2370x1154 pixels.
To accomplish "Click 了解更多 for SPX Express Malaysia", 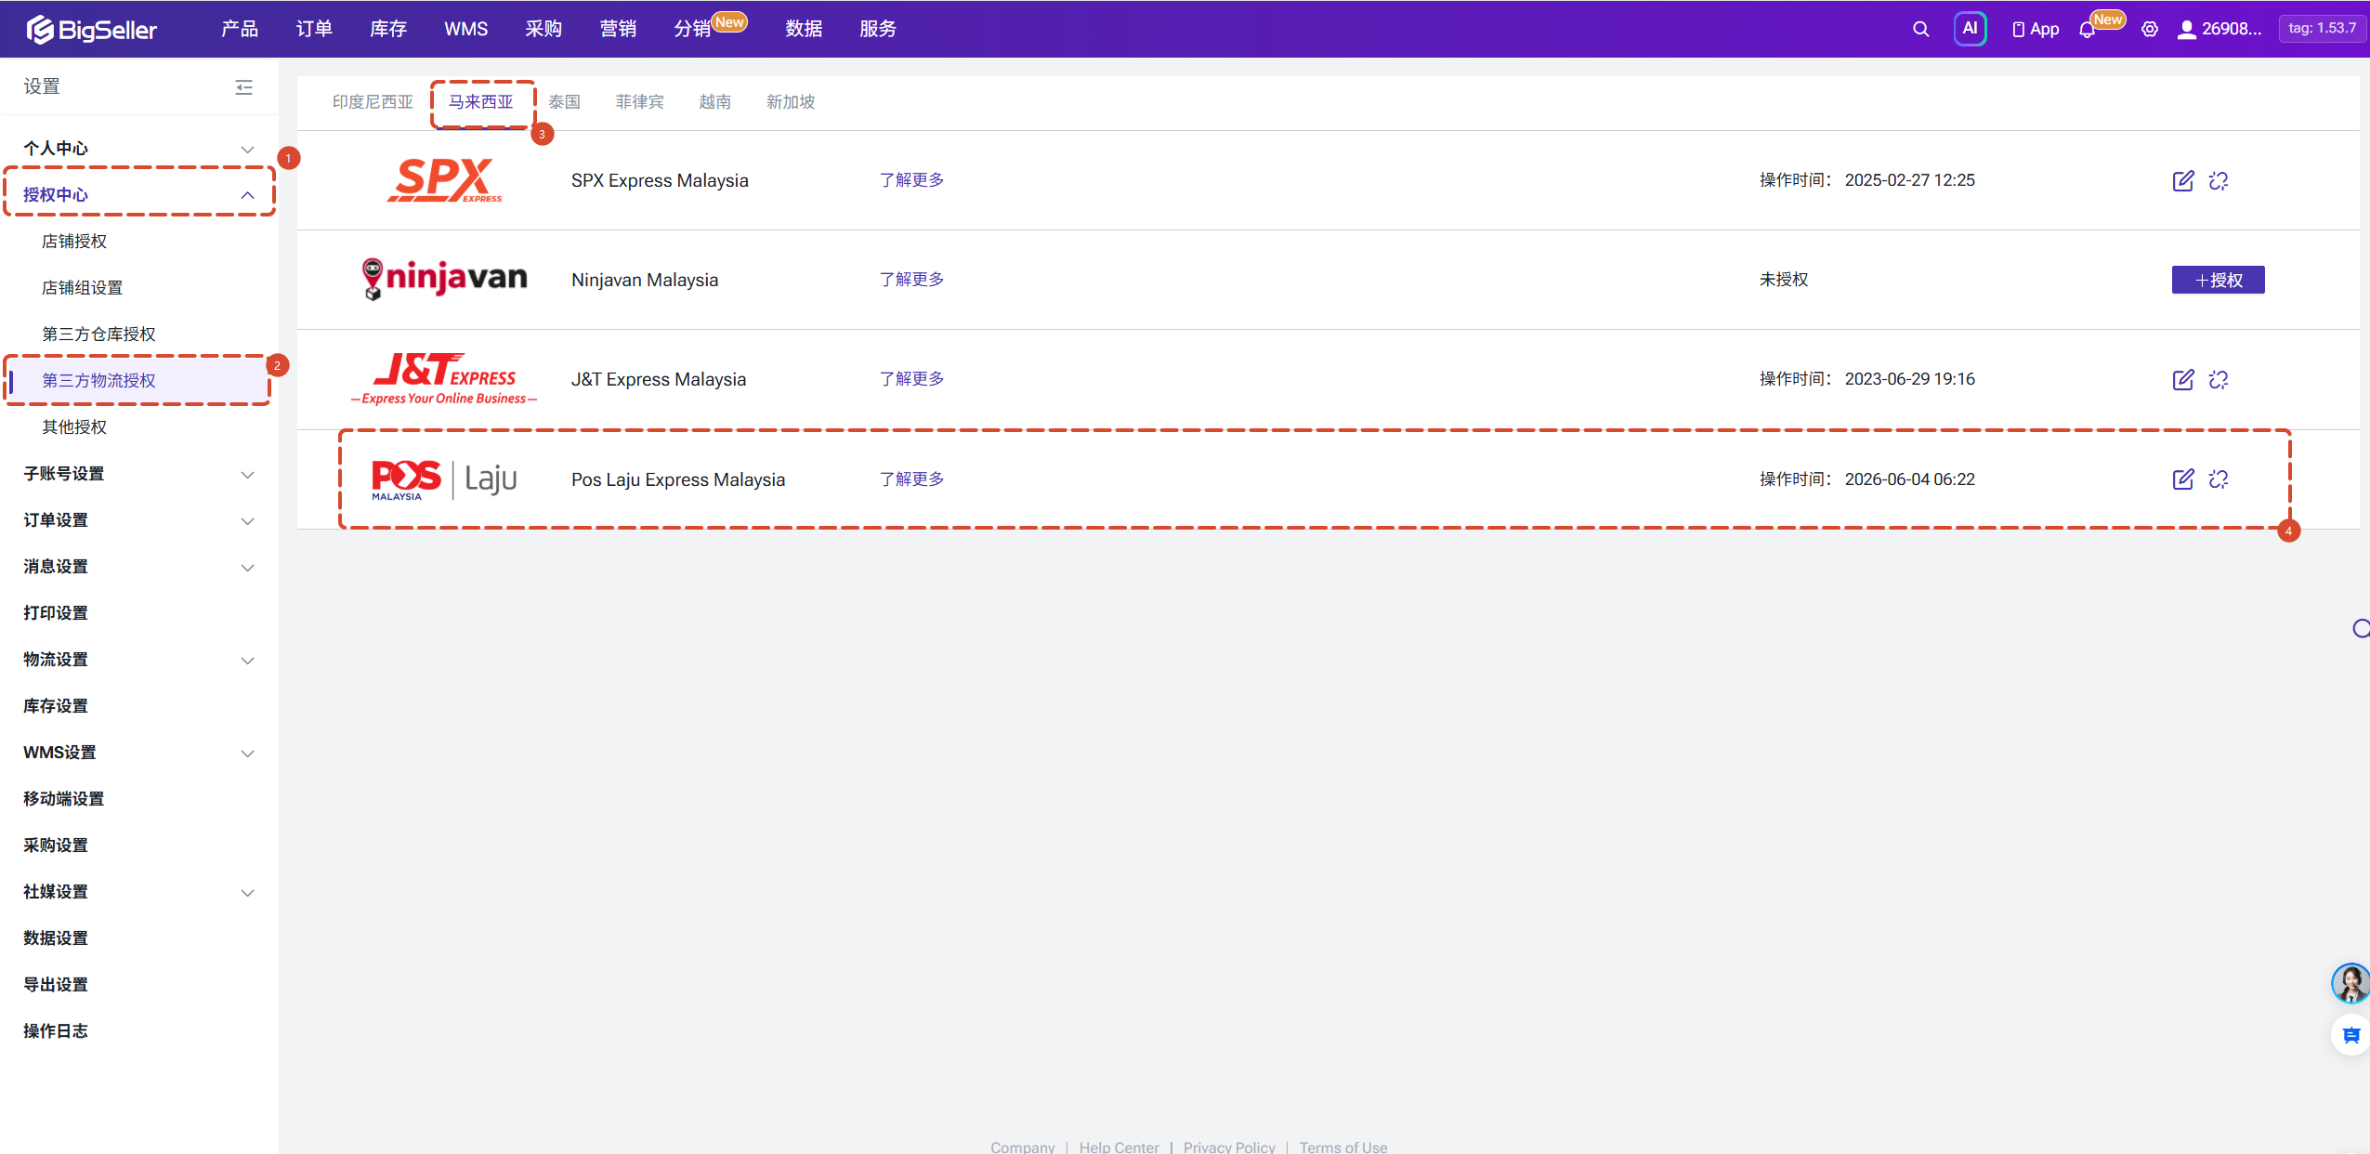I will [x=911, y=180].
